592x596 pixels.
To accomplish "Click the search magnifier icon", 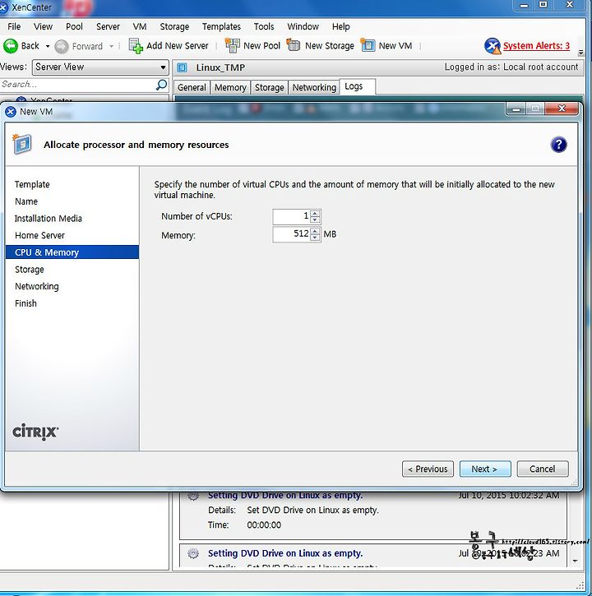I will (x=161, y=85).
